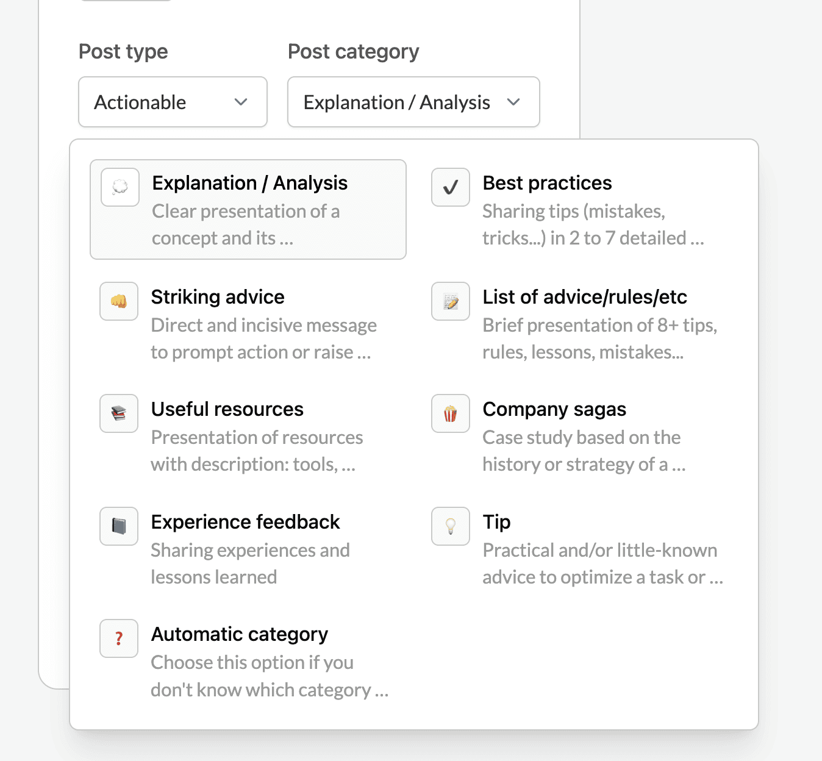Click the books icon for Useful resources

[119, 413]
